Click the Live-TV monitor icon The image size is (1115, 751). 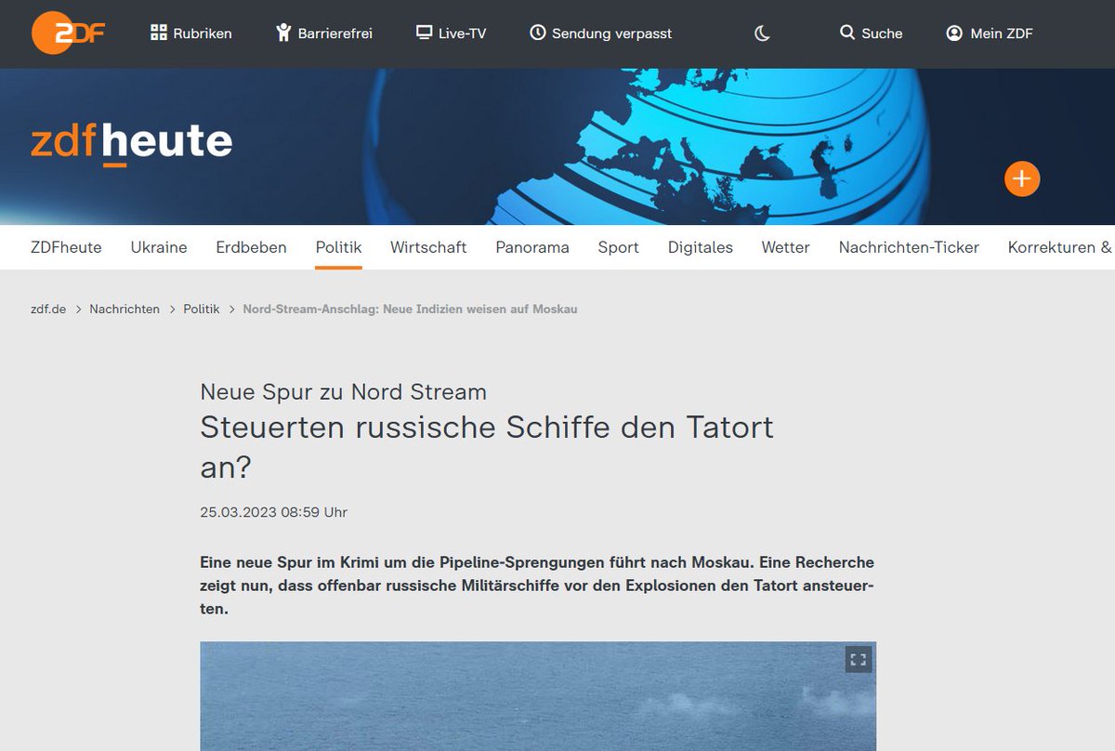pyautogui.click(x=424, y=33)
